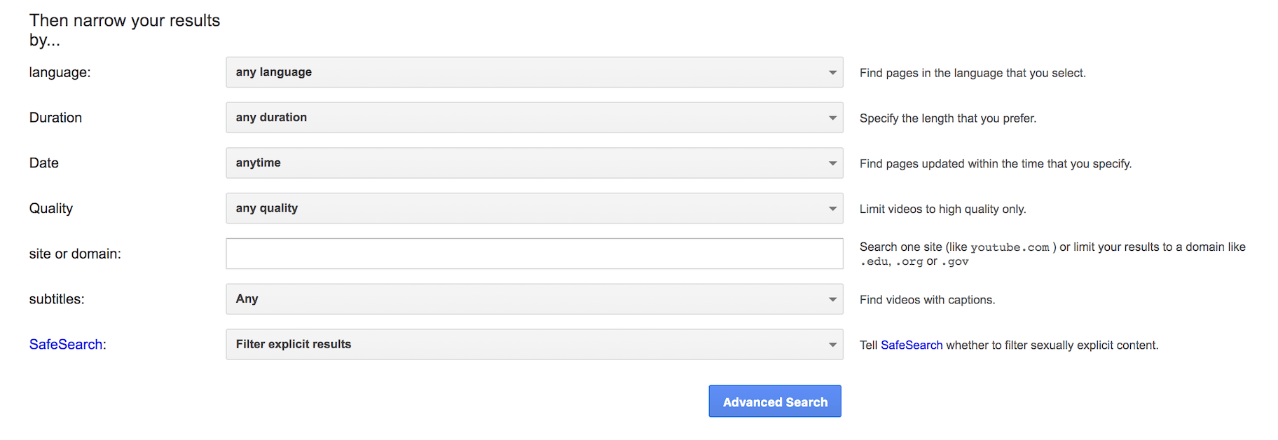This screenshot has width=1278, height=440.
Task: Focus the site or domain text field
Action: click(x=534, y=254)
